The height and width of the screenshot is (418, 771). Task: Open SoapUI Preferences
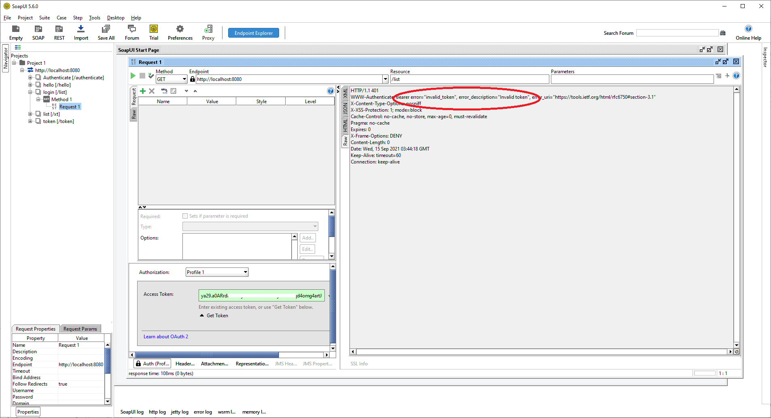pyautogui.click(x=180, y=32)
